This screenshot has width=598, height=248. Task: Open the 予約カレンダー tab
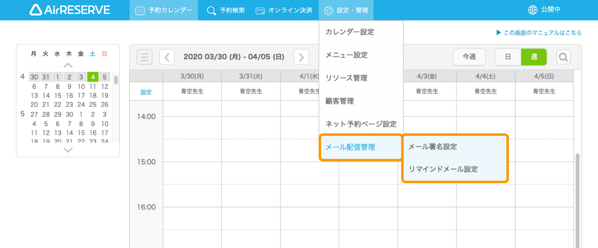coord(164,10)
